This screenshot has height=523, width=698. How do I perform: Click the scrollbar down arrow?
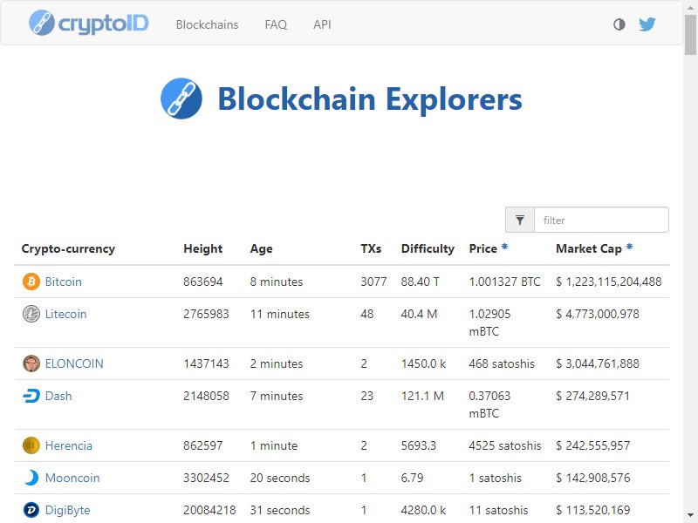point(690,517)
